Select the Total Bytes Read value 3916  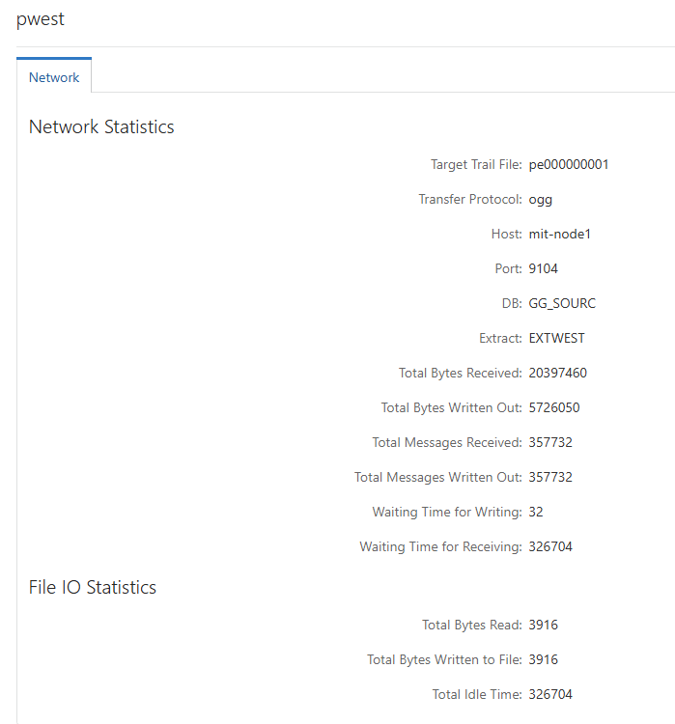[544, 625]
